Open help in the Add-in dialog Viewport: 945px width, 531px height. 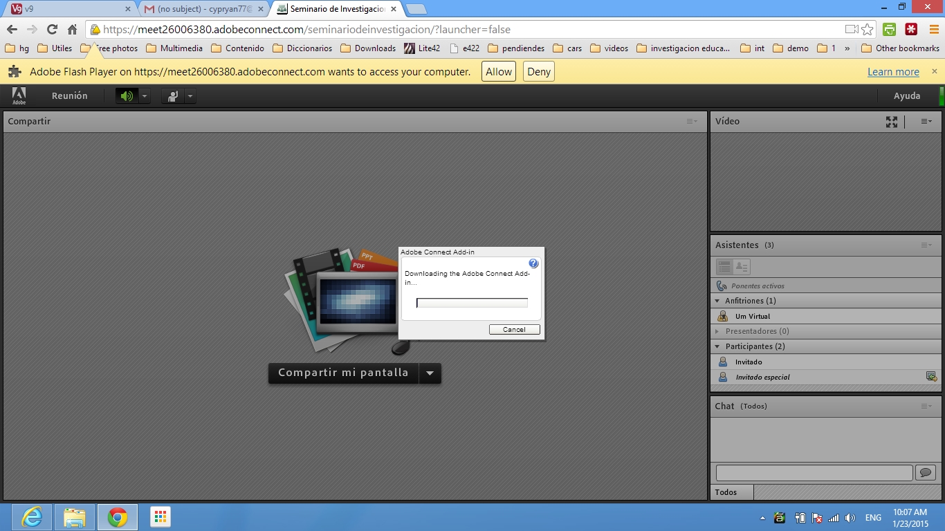(533, 263)
